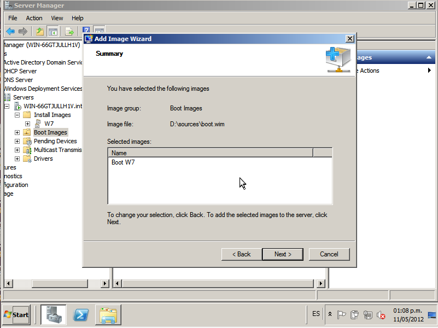Close the Add Image Wizard dialog
This screenshot has width=438, height=328.
tap(350, 38)
